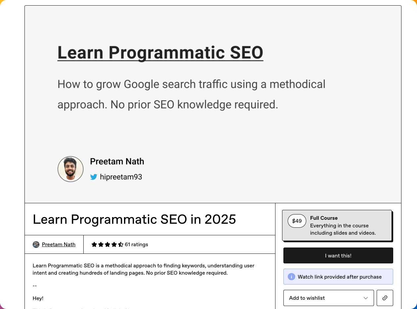Click the author photo in cover image
Screen dimensions: 417x309
tap(70, 169)
